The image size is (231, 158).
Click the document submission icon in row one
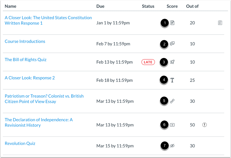(172, 23)
